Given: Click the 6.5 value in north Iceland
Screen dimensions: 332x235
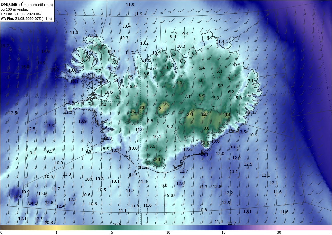Looking at the screenshot, I should point(183,61).
